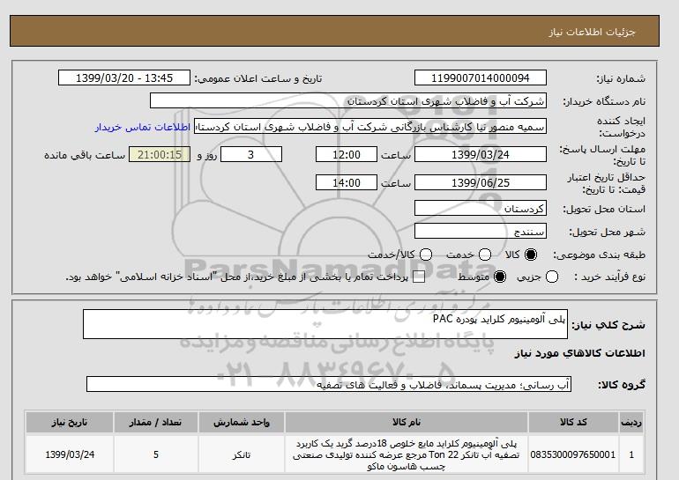Click the remaining days field showing 3

[251, 155]
